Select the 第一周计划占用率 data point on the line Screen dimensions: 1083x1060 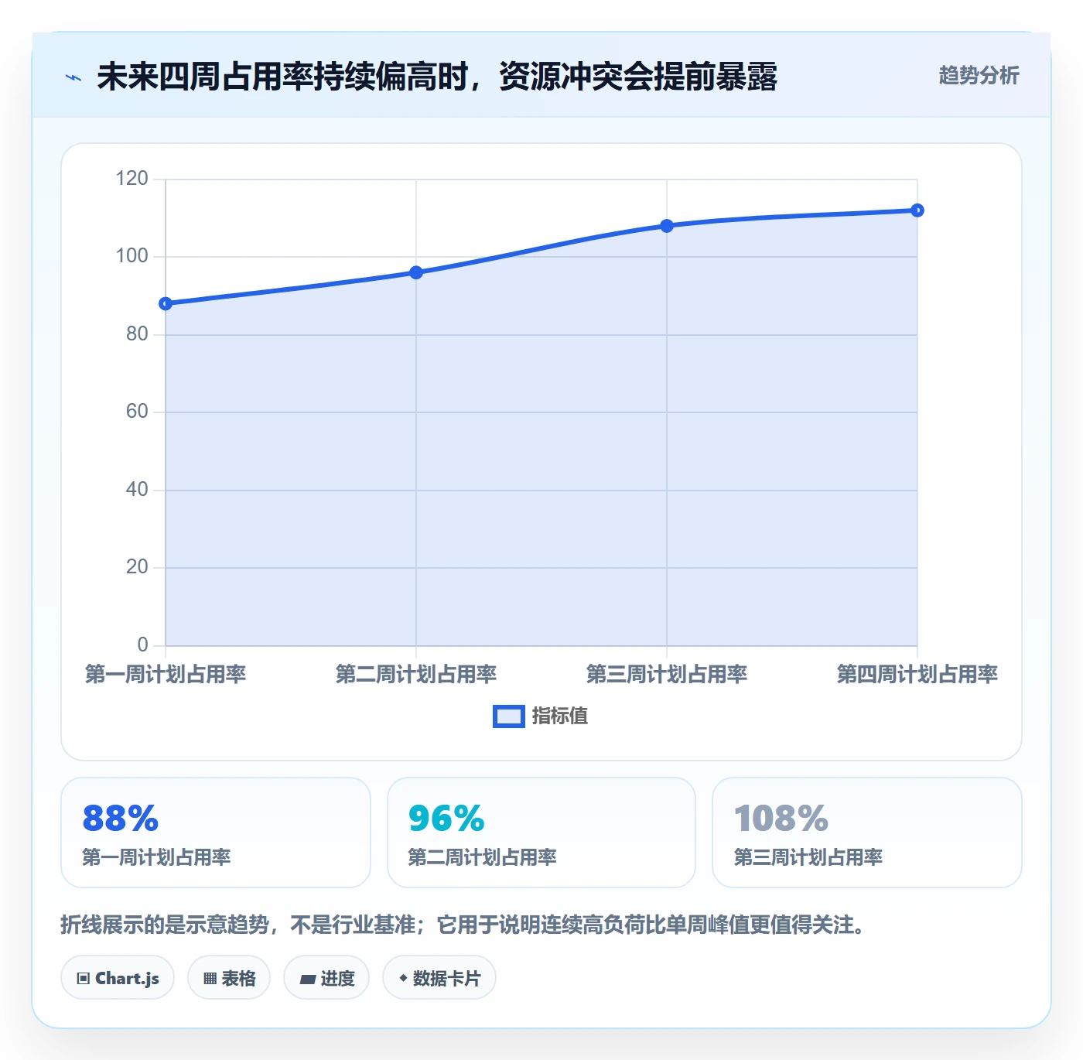166,303
